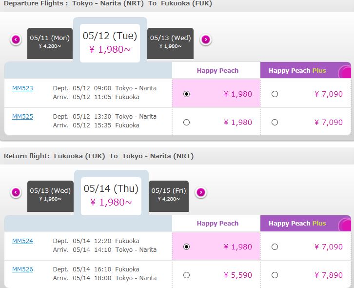Go to next return date arrow
354x288 pixels.
[x=201, y=192]
